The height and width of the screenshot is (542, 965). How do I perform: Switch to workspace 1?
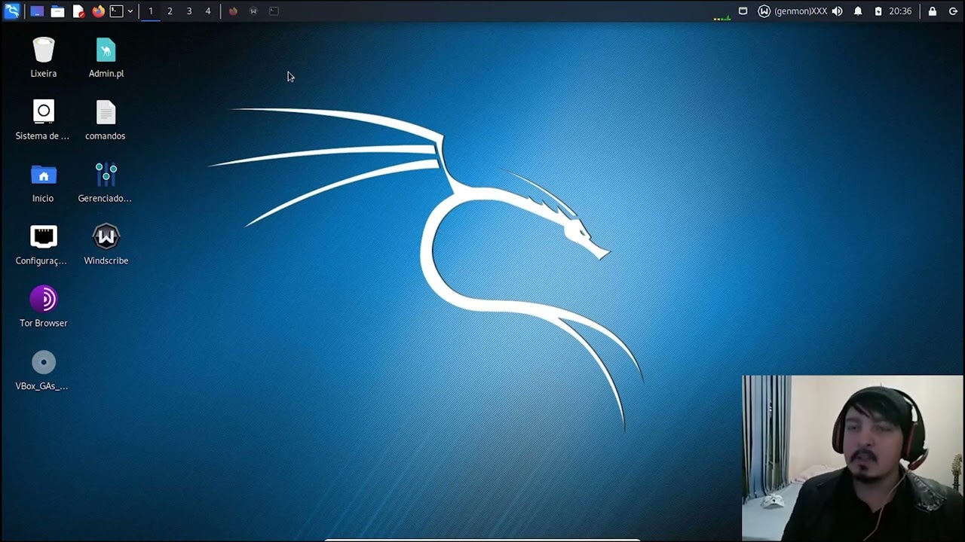click(151, 11)
